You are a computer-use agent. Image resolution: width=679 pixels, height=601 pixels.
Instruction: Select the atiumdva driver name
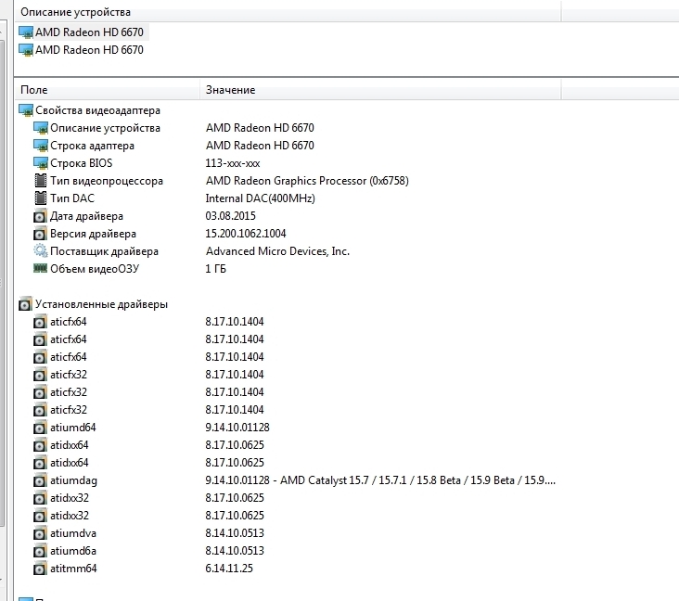pyautogui.click(x=72, y=533)
